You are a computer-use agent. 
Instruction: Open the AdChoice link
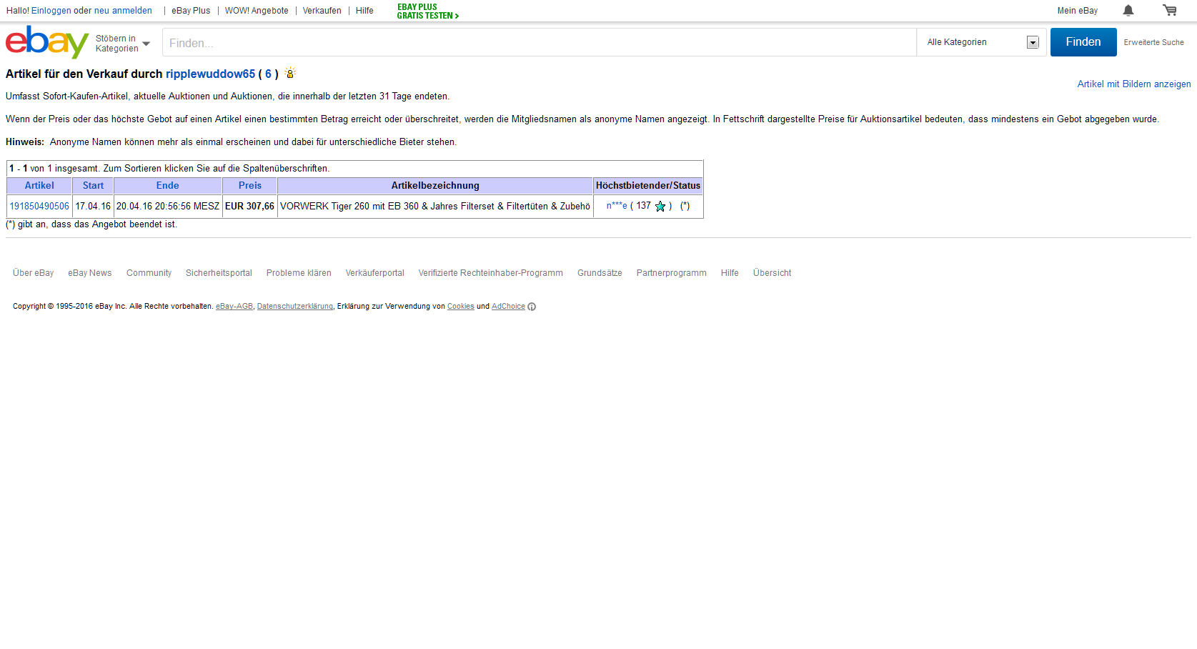click(x=508, y=307)
